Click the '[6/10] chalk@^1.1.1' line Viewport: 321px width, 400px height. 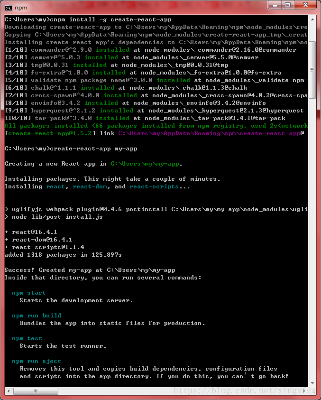126,88
